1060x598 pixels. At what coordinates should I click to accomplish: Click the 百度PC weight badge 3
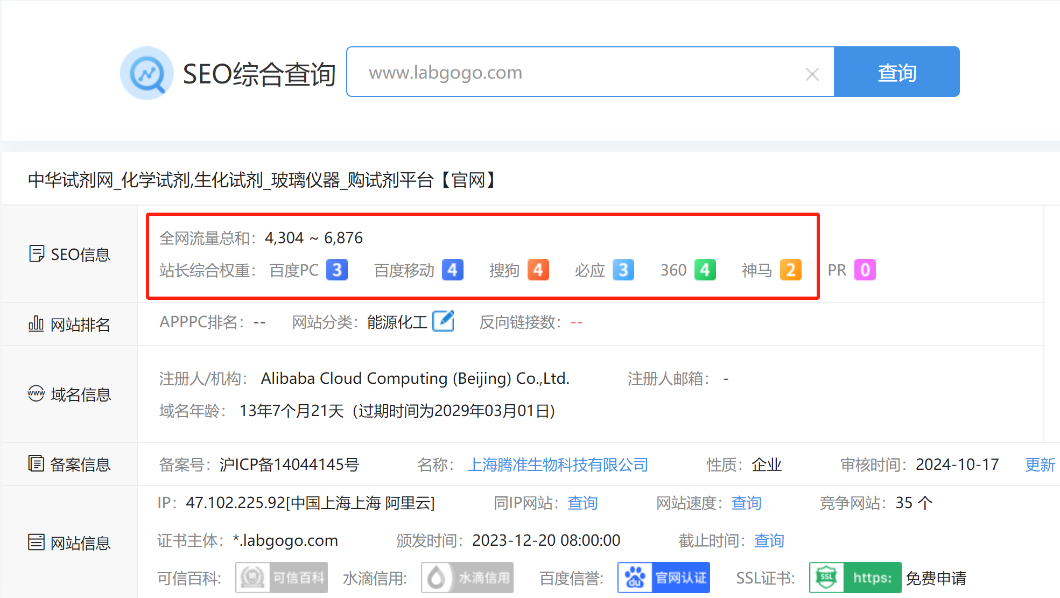[x=337, y=270]
